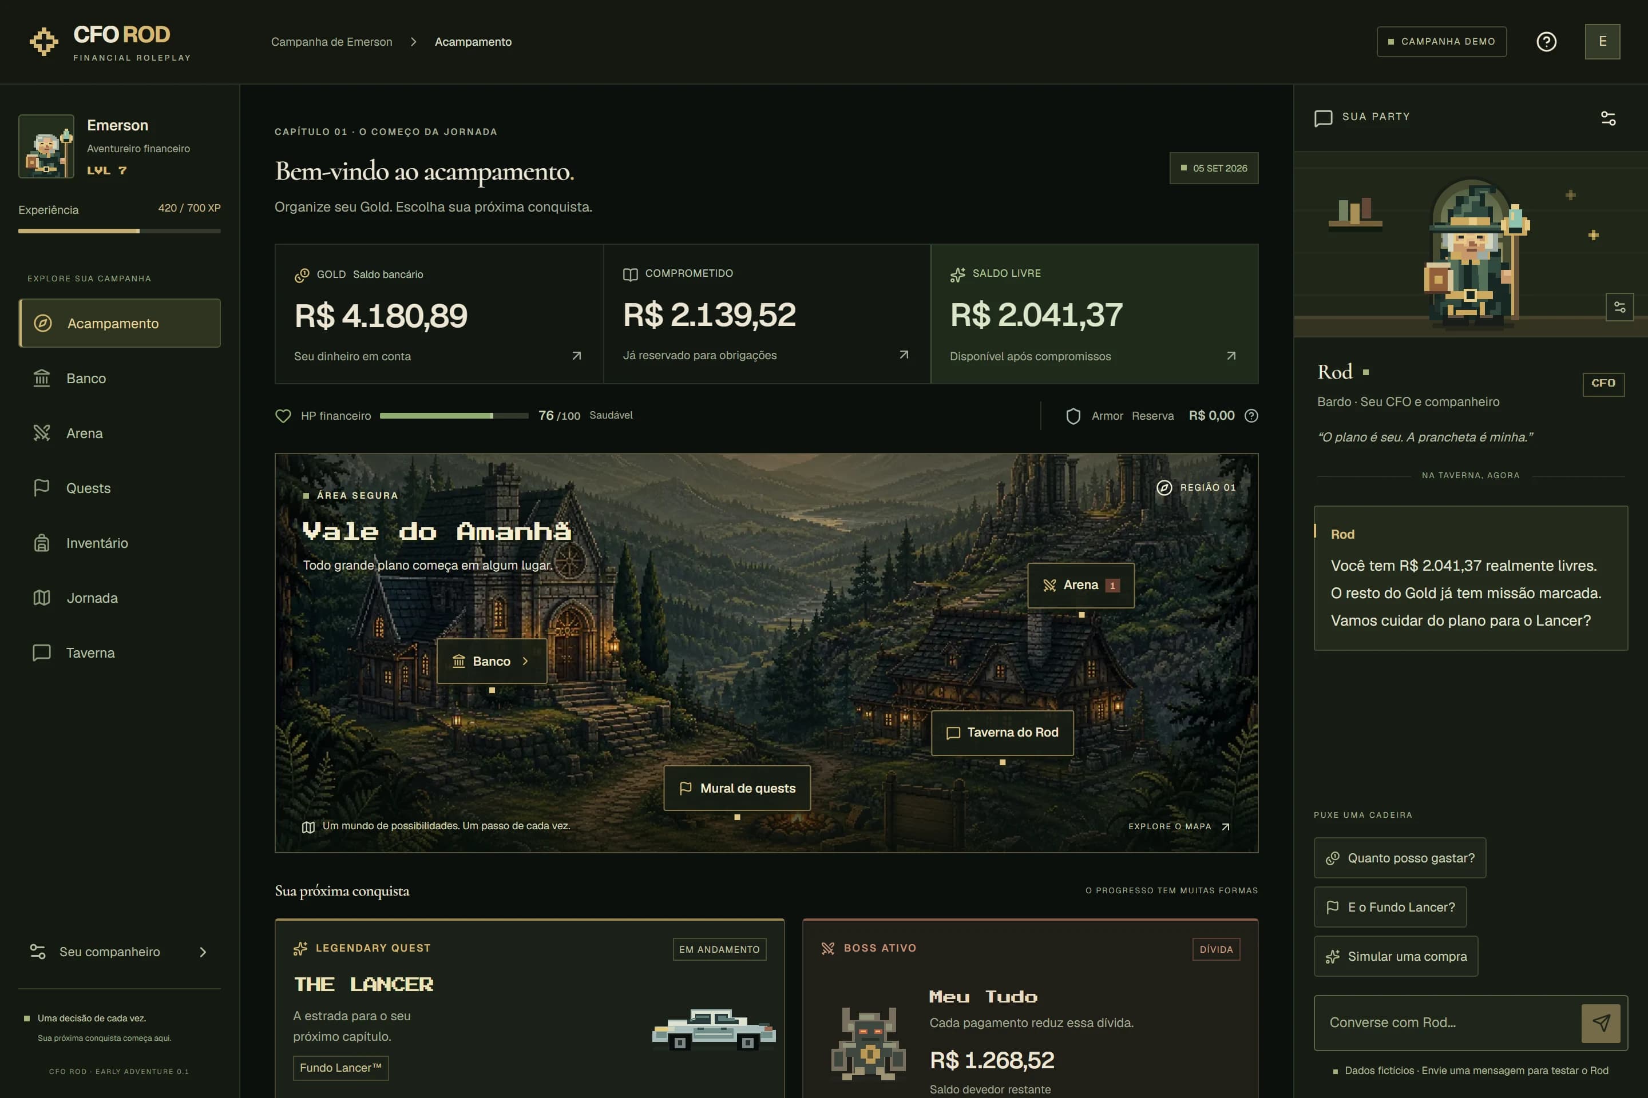The width and height of the screenshot is (1648, 1098).
Task: Click the Fundo Lancer tag
Action: [340, 1068]
